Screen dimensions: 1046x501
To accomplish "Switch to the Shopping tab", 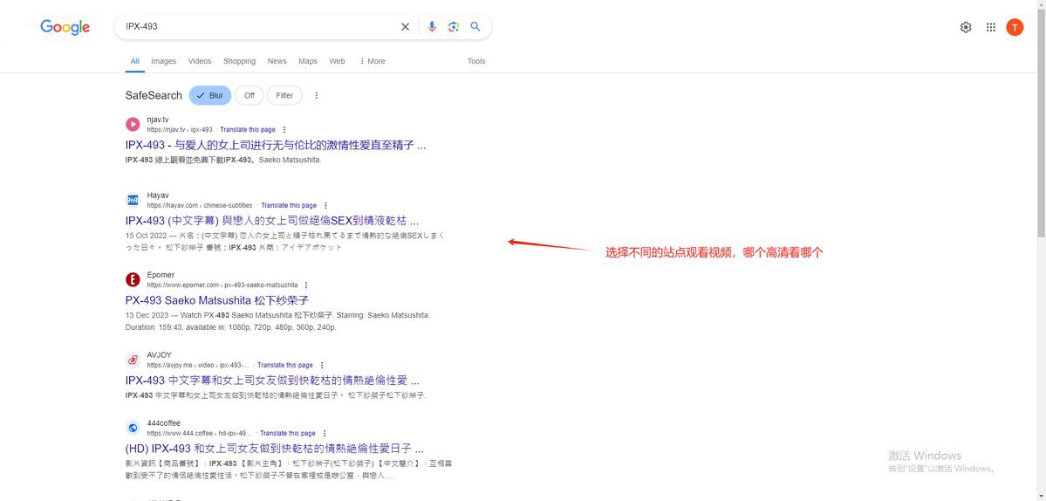I will 240,61.
